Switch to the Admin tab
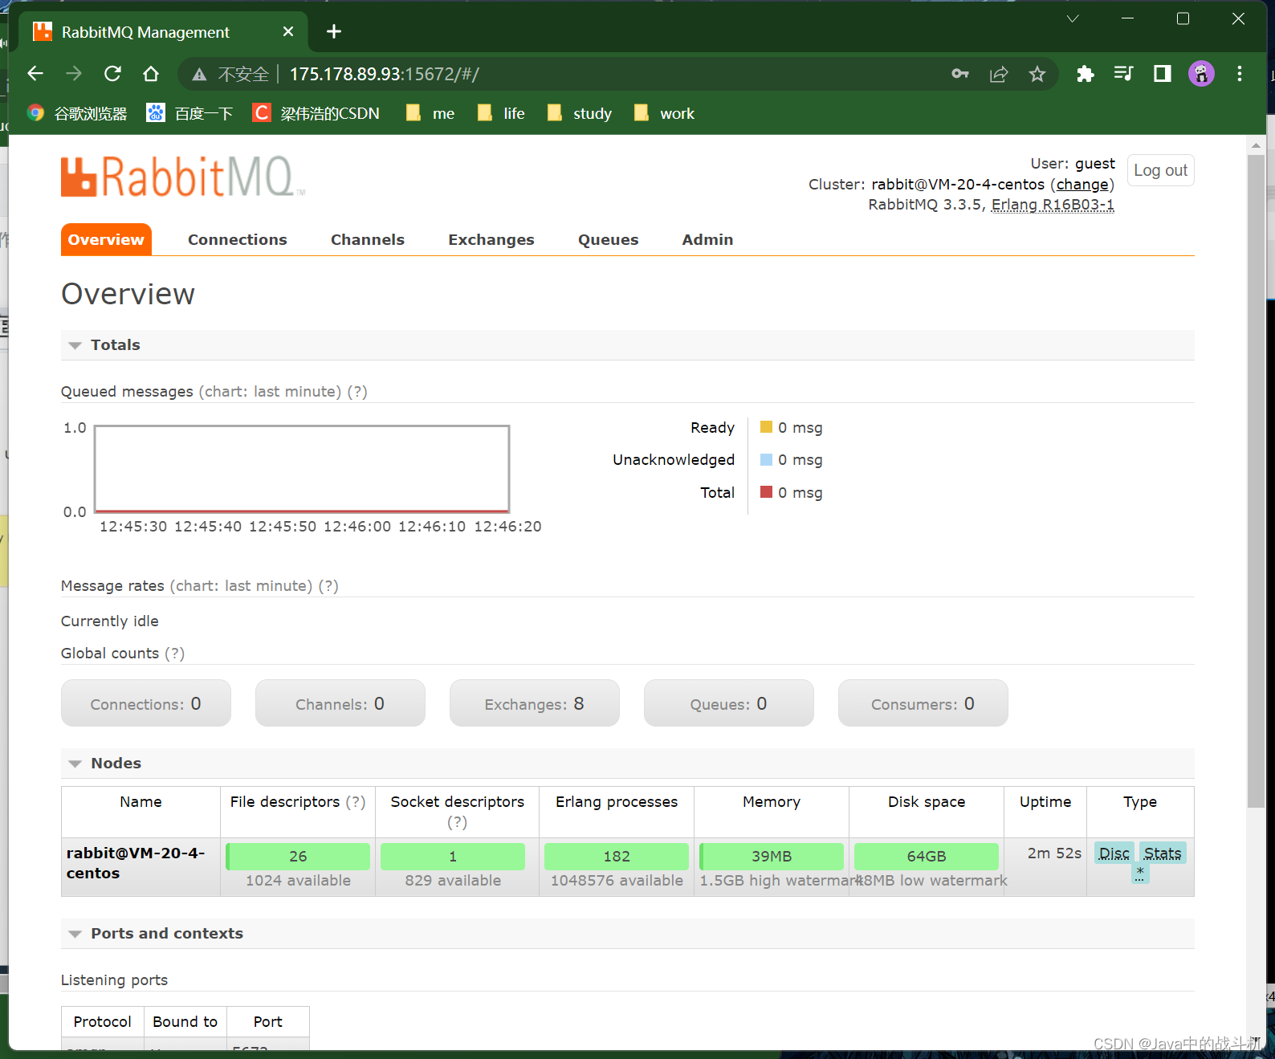This screenshot has width=1275, height=1059. pos(707,239)
